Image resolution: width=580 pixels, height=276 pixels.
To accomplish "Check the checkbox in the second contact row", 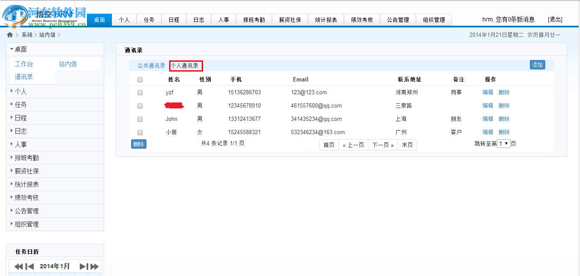I will [x=140, y=105].
